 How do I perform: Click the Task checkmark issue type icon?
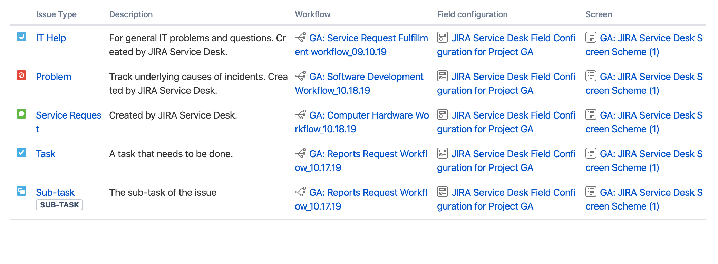21,152
